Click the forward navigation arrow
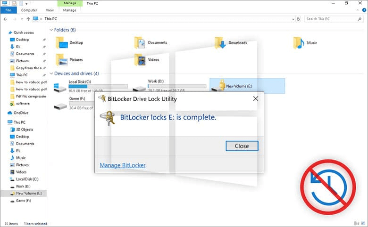The height and width of the screenshot is (227, 368). coord(15,19)
